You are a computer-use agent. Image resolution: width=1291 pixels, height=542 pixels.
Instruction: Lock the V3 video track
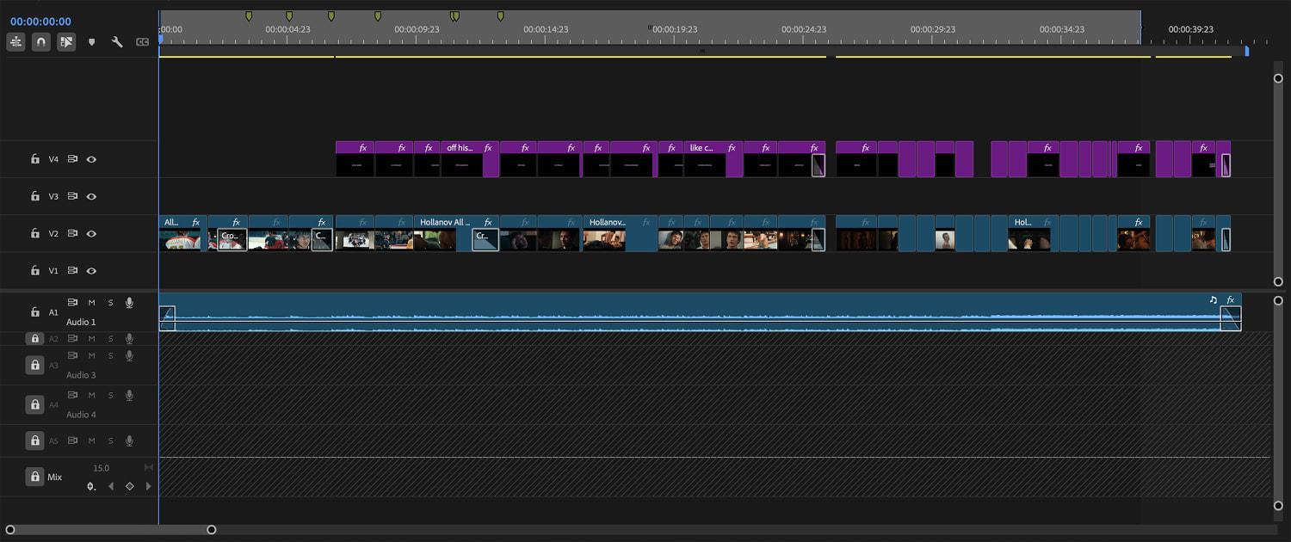[34, 196]
